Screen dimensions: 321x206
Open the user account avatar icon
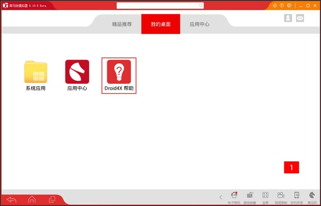288,18
